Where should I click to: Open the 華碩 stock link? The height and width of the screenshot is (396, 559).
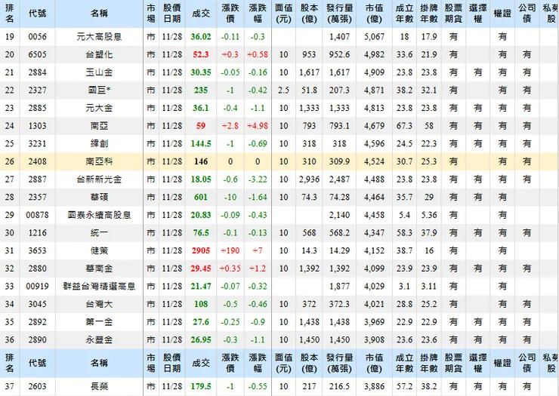click(99, 197)
